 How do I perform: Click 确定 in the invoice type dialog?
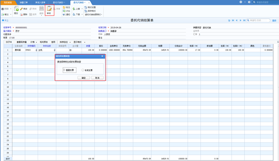coord(84,78)
